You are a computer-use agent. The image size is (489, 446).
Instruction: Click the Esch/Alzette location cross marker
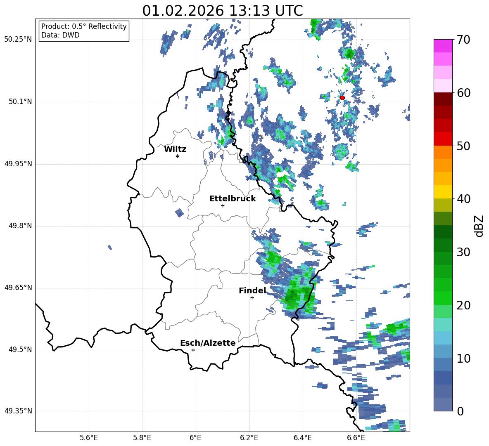193,350
